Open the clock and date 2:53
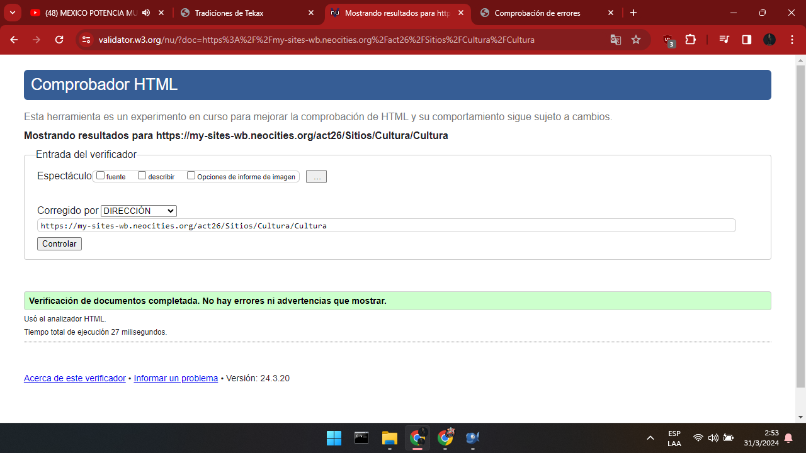Image resolution: width=806 pixels, height=453 pixels. 761,438
